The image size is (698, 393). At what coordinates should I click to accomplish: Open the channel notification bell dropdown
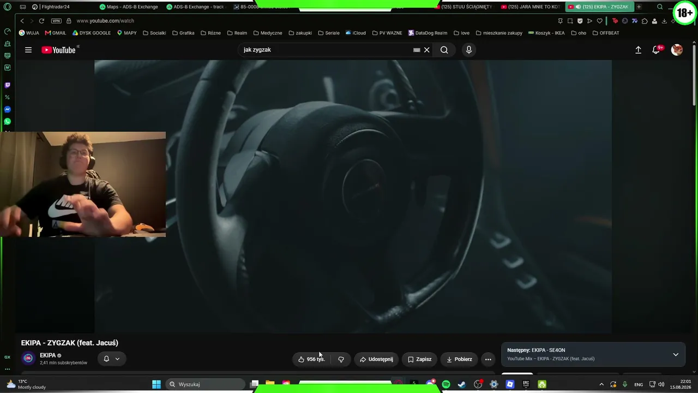pos(111,359)
